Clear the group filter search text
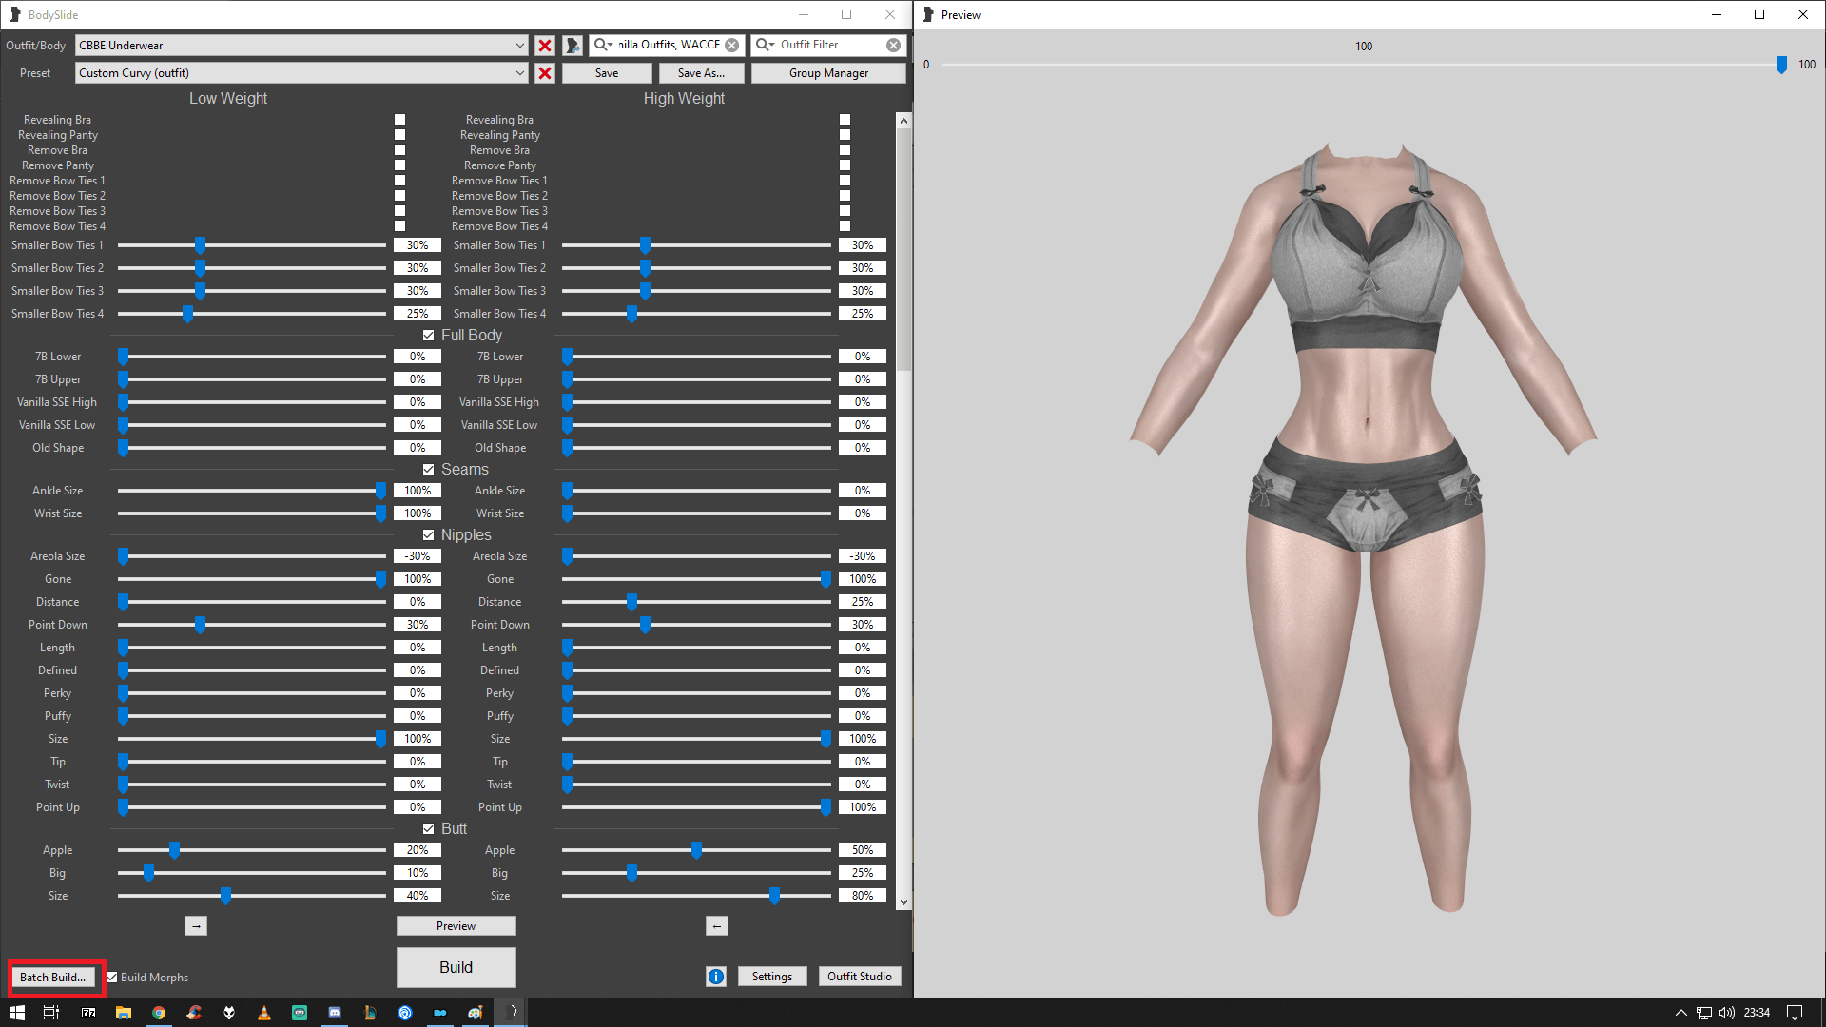Image resolution: width=1826 pixels, height=1027 pixels. [x=732, y=45]
